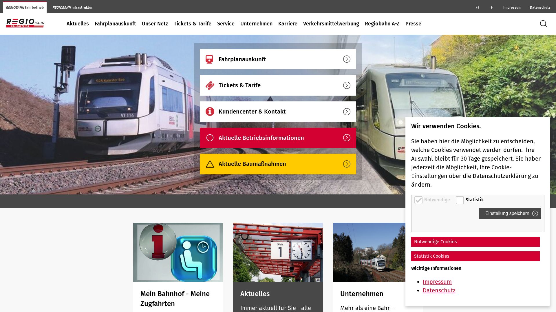The image size is (556, 312).
Task: Switch to Regiobahn Fahrbetrieb tab
Action: (25, 8)
